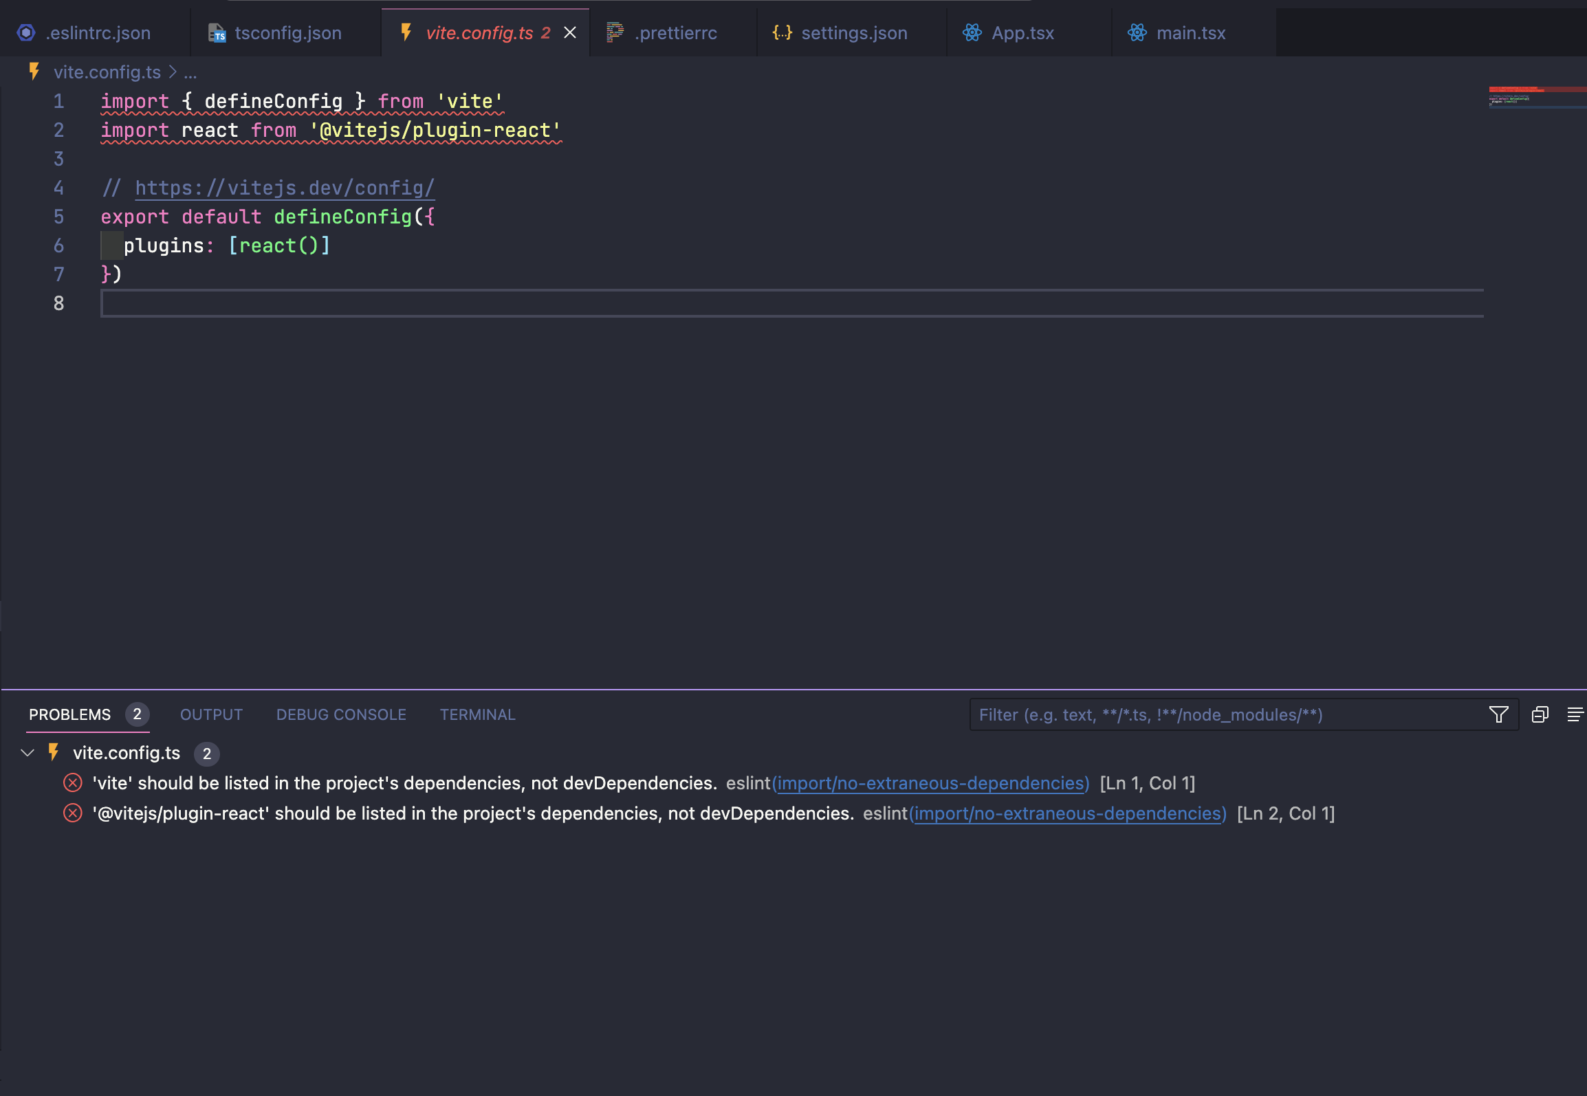Click the breadcrumb ellipsis segment
The height and width of the screenshot is (1096, 1587).
(190, 73)
